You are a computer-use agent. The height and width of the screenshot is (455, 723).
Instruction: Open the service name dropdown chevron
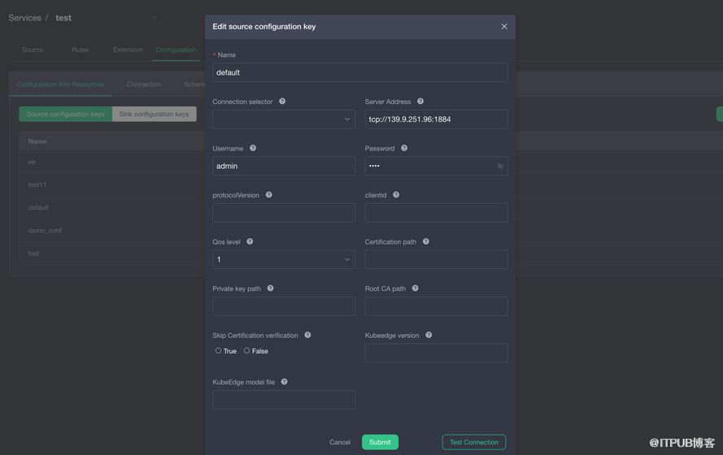(x=155, y=18)
